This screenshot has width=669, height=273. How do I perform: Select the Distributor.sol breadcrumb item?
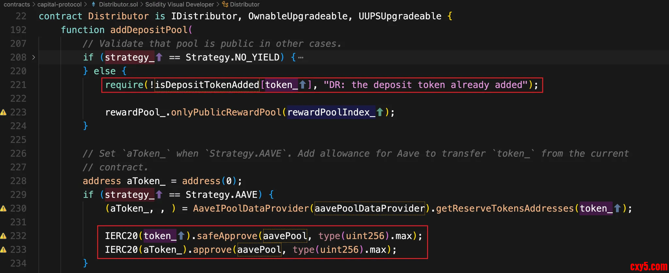pyautogui.click(x=118, y=4)
